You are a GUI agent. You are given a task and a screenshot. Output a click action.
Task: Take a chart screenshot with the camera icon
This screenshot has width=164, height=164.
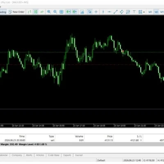tap(82, 12)
